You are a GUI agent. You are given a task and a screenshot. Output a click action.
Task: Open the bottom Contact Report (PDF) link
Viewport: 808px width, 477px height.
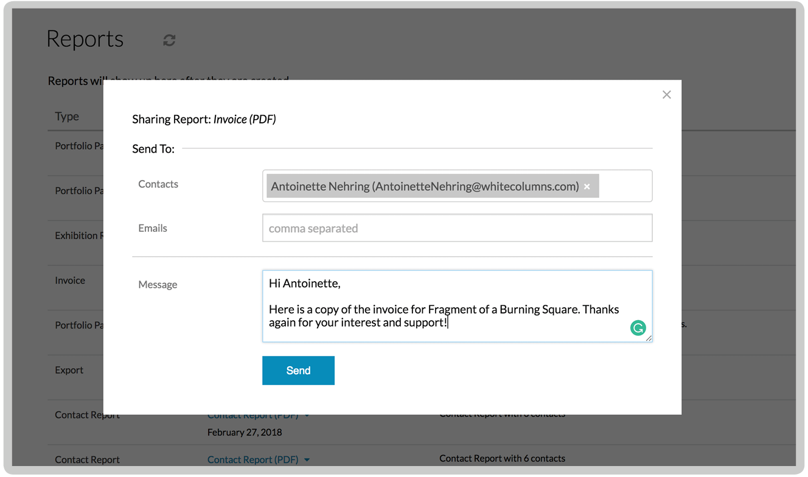coord(253,459)
